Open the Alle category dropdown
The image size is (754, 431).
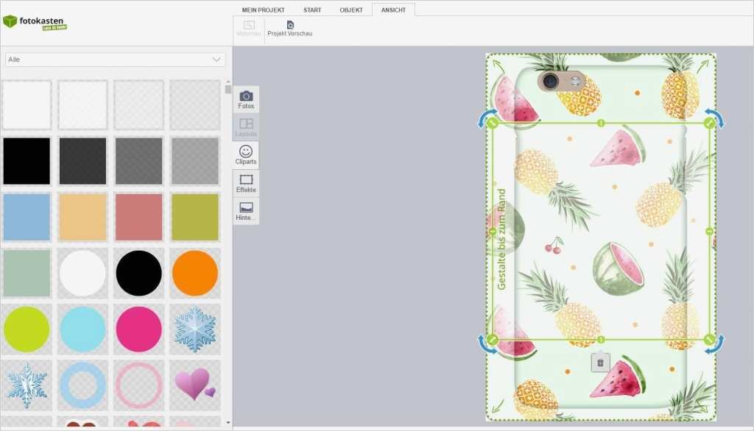point(114,60)
